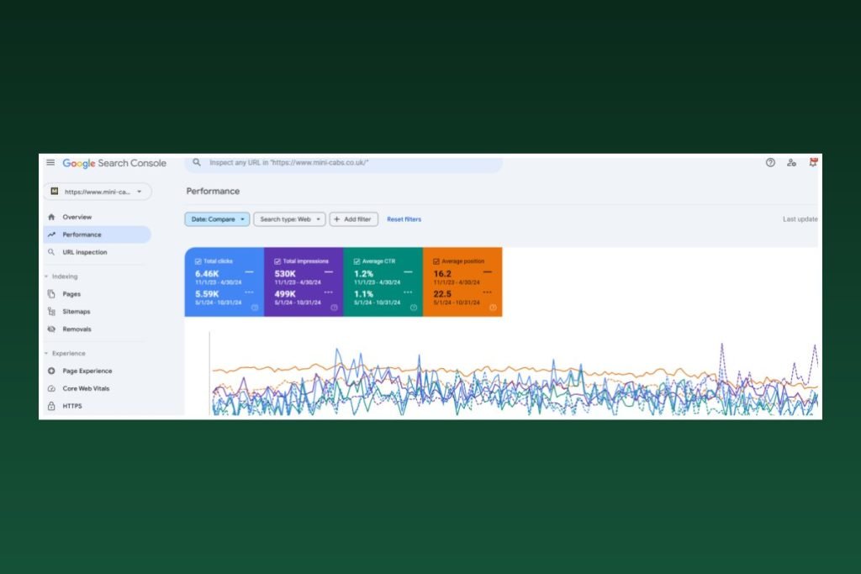Click the Last update text
Screen dimensions: 861x574
[800, 219]
